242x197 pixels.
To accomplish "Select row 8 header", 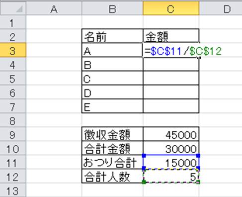I will click(13, 120).
